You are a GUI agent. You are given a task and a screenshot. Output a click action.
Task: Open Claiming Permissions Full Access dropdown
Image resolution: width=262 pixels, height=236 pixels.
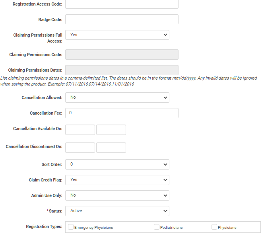click(117, 35)
